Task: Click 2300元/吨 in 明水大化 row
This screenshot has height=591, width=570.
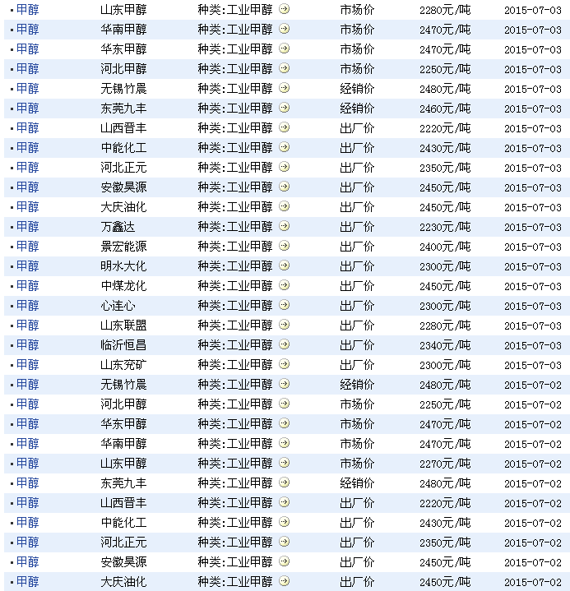Action: pyautogui.click(x=445, y=266)
